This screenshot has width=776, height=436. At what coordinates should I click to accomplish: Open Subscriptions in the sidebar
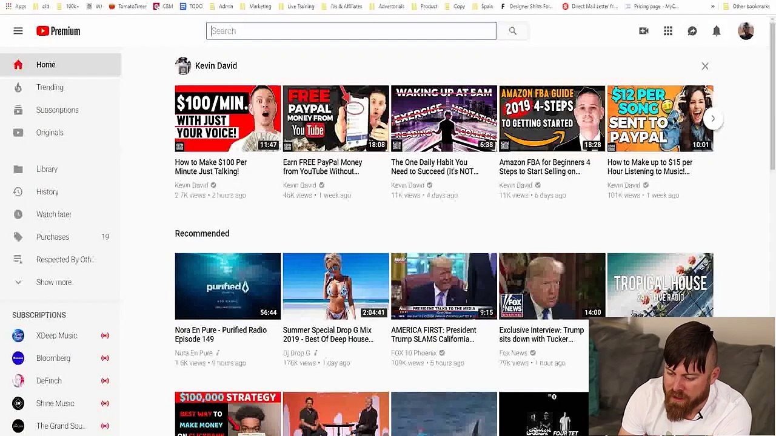(x=61, y=110)
